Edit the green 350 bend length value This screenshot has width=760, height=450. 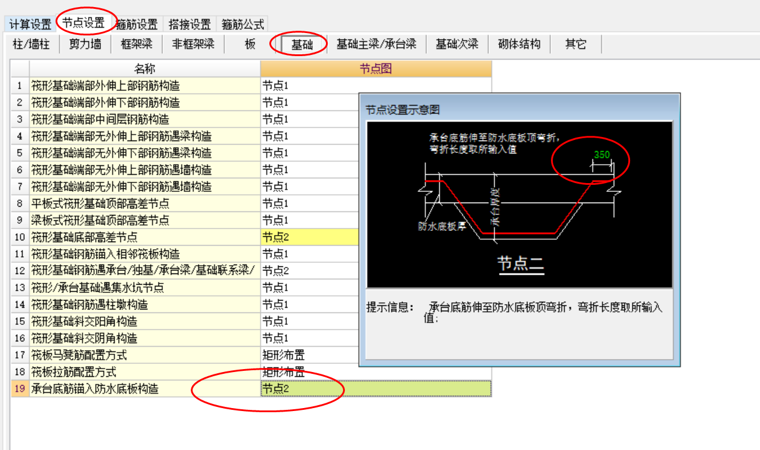pyautogui.click(x=602, y=155)
